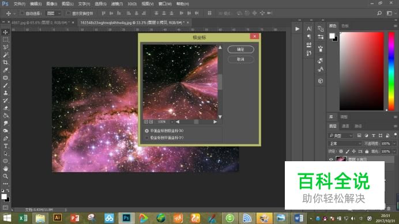Select the Path Selection arrow tool
The height and width of the screenshot is (224, 399).
pos(5,154)
